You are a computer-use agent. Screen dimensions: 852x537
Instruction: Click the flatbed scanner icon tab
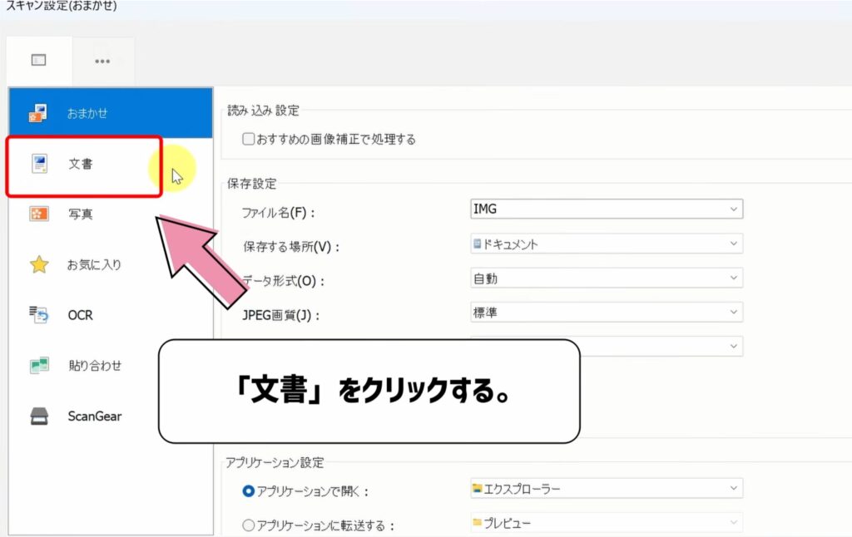coord(38,59)
